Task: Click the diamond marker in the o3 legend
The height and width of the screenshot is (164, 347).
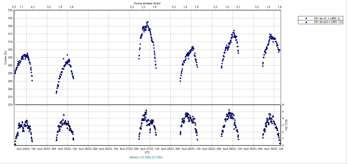Action: point(306,18)
